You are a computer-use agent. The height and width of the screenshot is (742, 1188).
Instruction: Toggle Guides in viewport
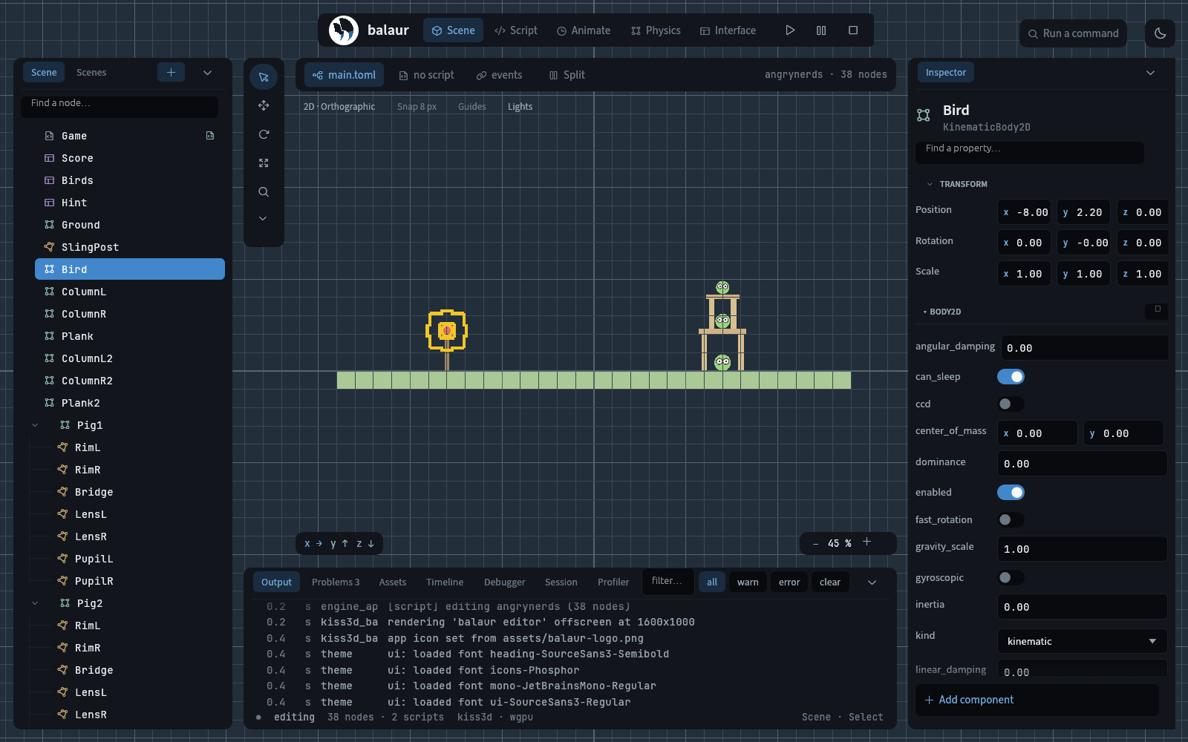[x=472, y=107]
